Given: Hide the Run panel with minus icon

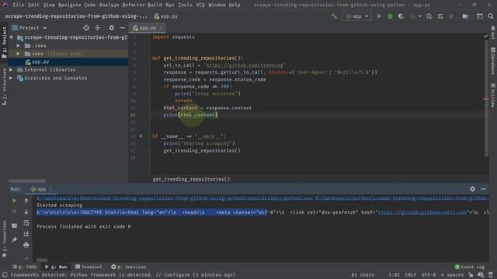Looking at the screenshot, I should pos(483,189).
